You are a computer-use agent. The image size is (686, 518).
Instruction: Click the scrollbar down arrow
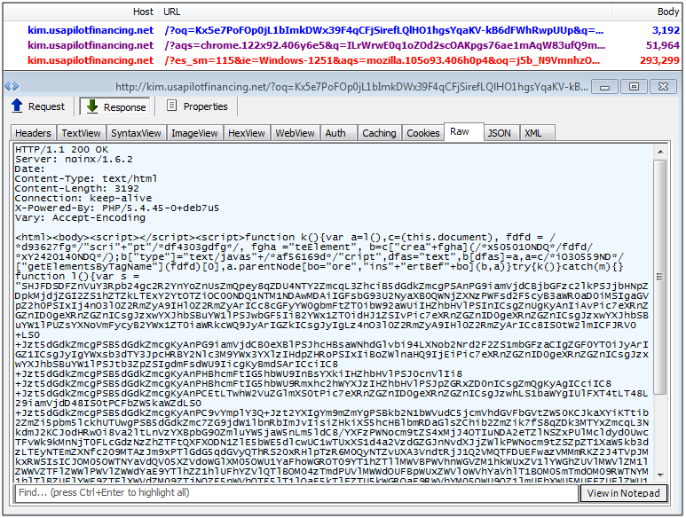(x=660, y=475)
